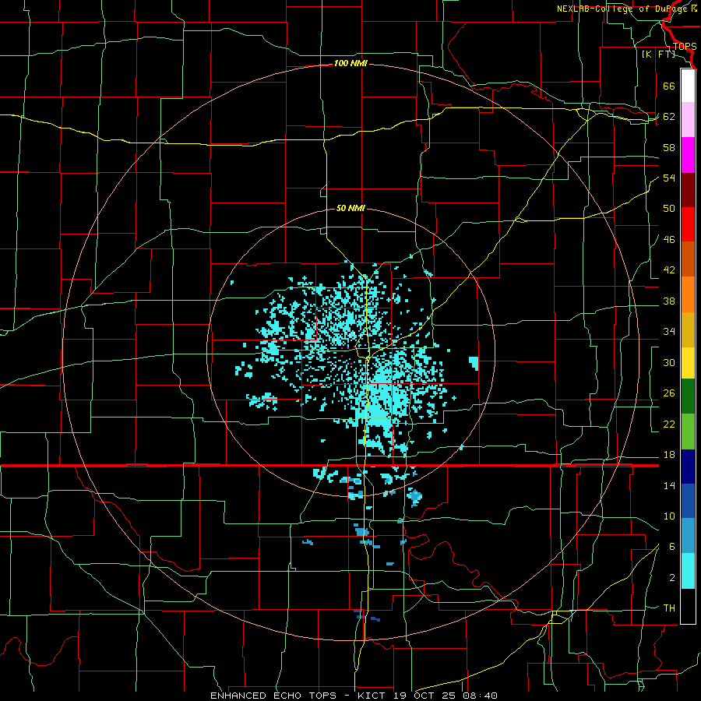The image size is (701, 701).
Task: Click the amber-gold legend swatch
Action: tap(688, 329)
